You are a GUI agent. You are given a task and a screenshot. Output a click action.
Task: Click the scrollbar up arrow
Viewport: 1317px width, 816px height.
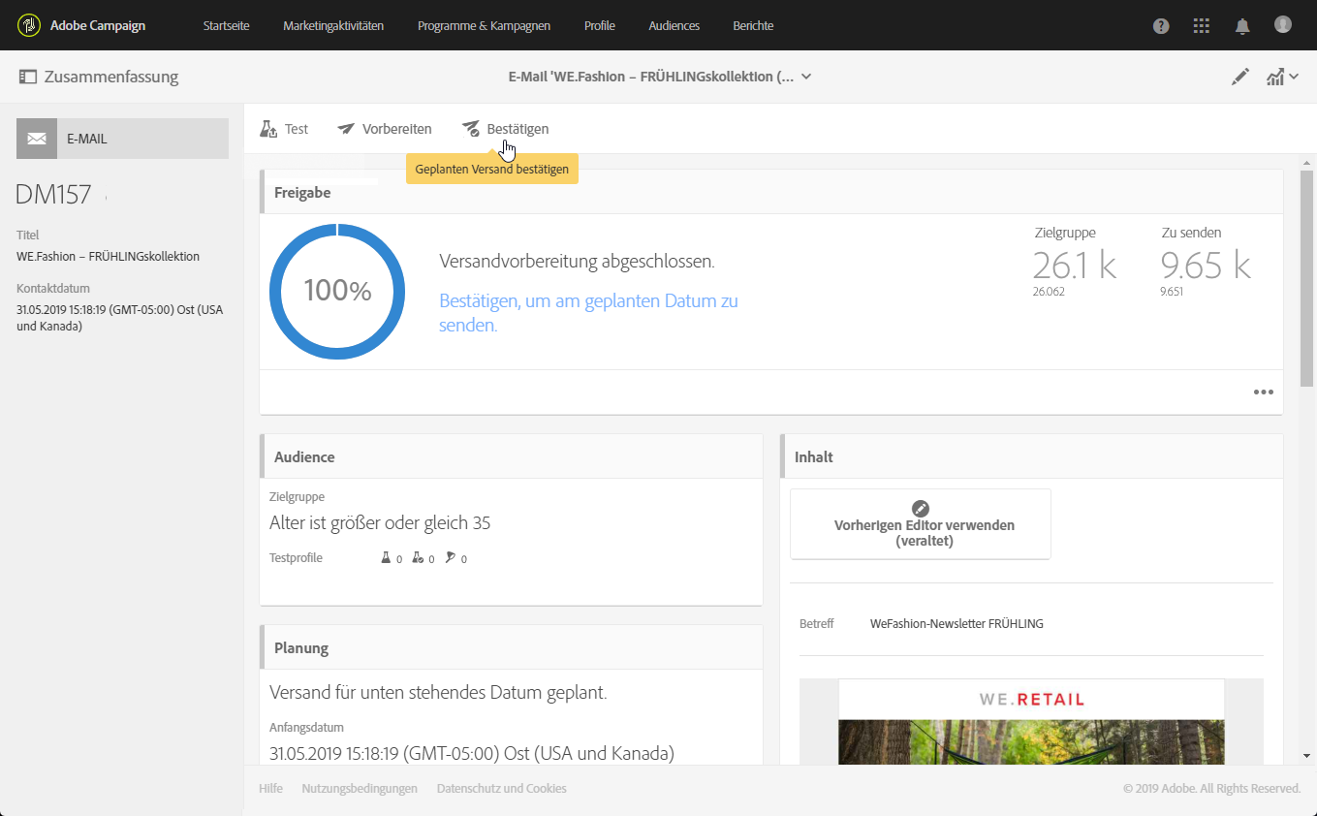[1306, 162]
